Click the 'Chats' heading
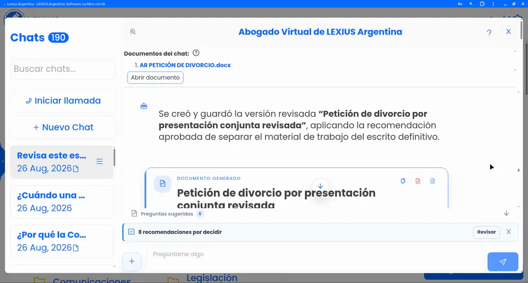Screen dimensions: 528x283 point(28,37)
